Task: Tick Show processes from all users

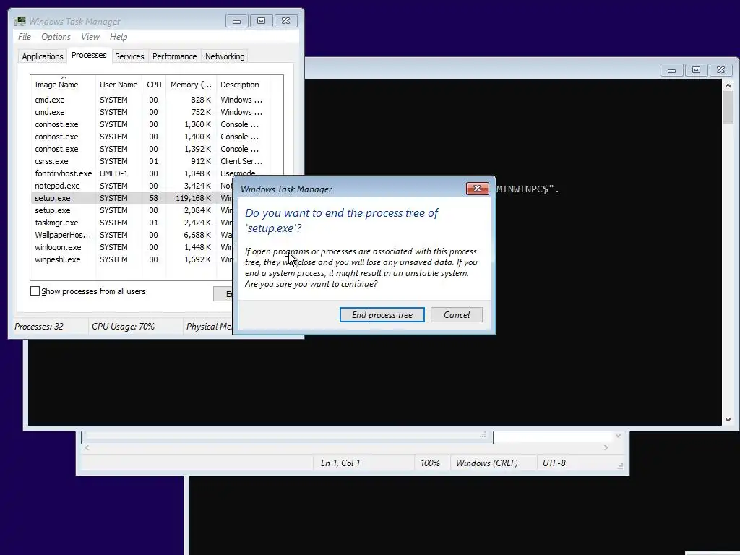Action: coord(35,291)
